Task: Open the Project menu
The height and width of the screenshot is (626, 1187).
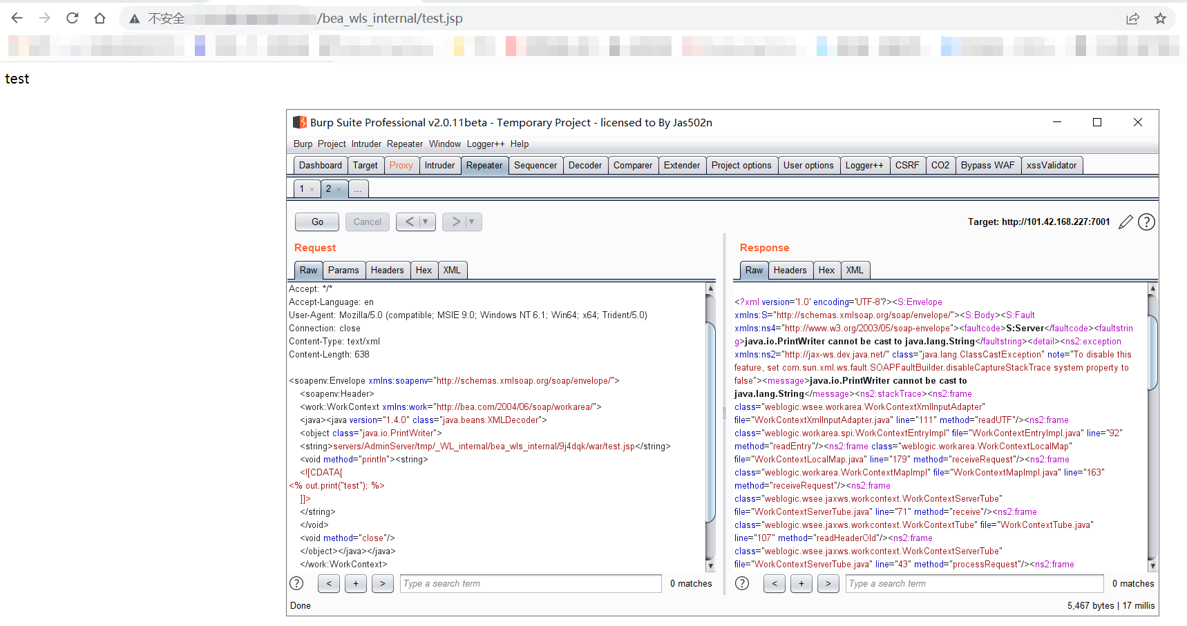Action: pos(332,144)
